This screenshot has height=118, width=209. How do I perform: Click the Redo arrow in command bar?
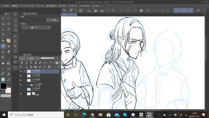click(120, 10)
